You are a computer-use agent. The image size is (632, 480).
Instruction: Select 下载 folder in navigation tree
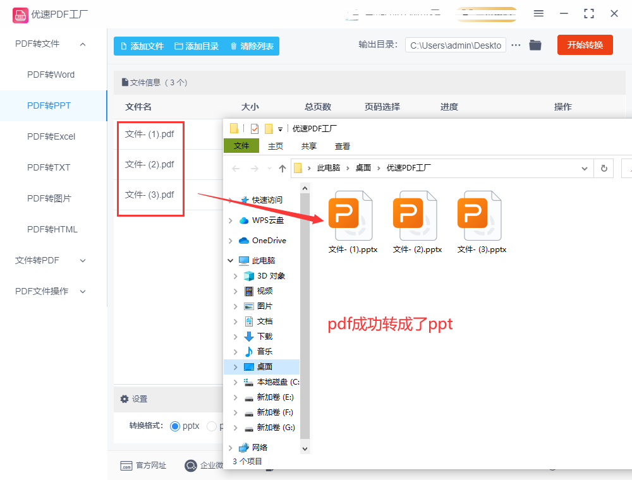(x=258, y=336)
